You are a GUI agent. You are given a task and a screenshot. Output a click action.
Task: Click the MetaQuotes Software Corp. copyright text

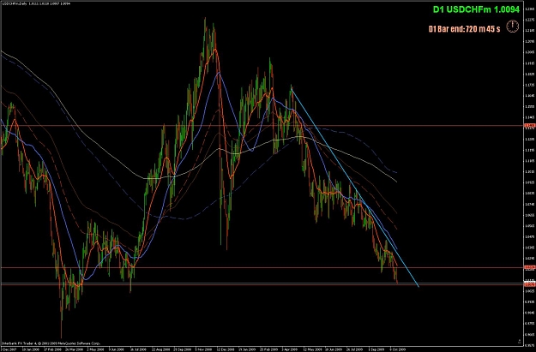point(51,343)
